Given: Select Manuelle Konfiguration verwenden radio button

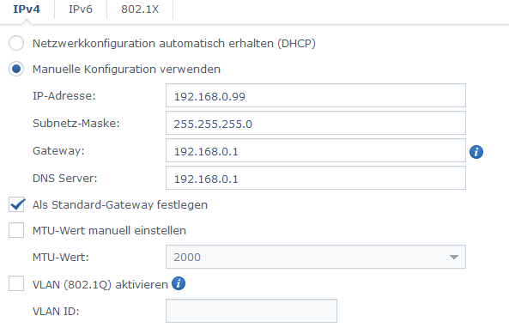Looking at the screenshot, I should pyautogui.click(x=16, y=69).
